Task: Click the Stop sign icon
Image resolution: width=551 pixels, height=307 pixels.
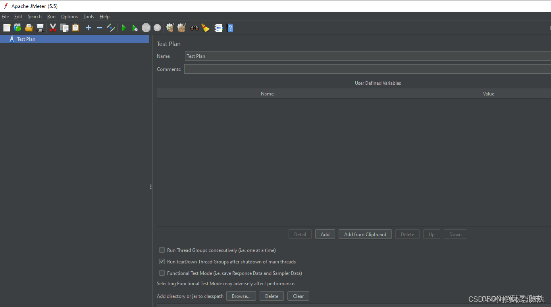Action: point(146,28)
